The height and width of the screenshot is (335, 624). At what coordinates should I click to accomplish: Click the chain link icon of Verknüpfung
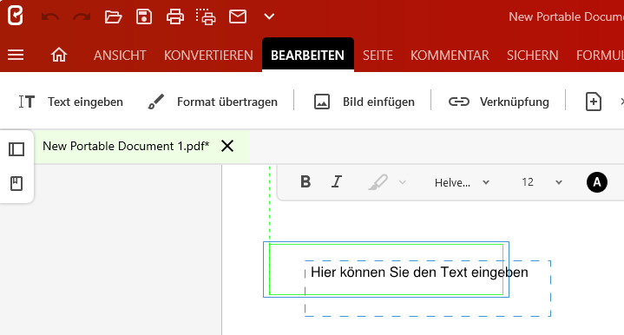coord(459,102)
